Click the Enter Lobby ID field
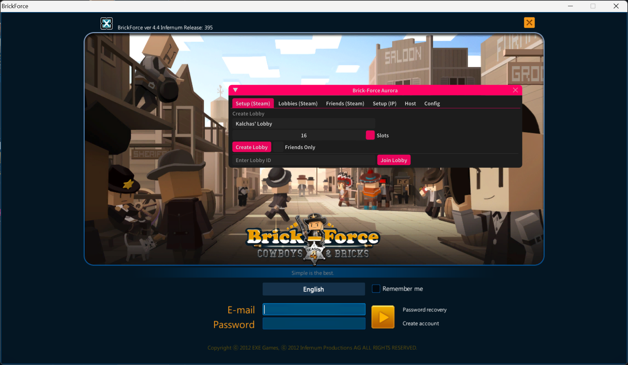This screenshot has width=628, height=365. pyautogui.click(x=304, y=160)
